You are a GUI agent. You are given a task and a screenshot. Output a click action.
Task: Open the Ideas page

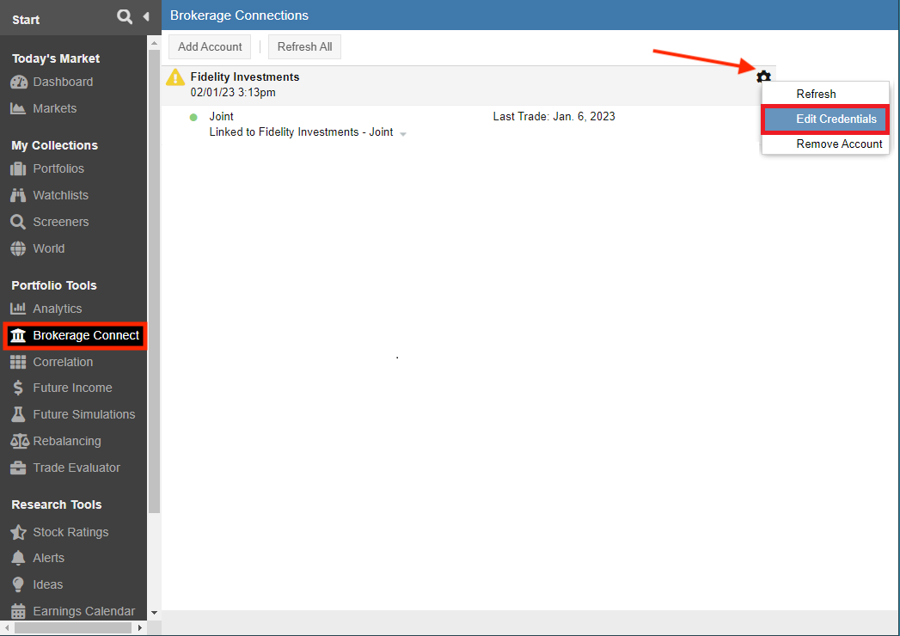pyautogui.click(x=48, y=584)
